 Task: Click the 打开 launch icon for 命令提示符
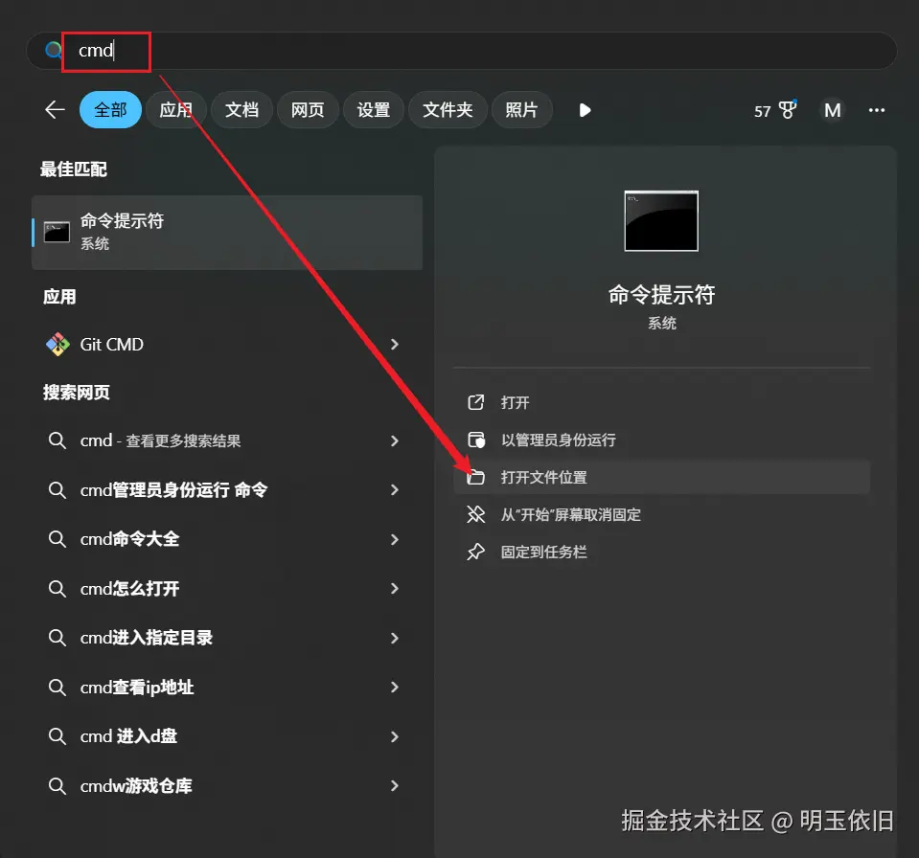click(477, 402)
